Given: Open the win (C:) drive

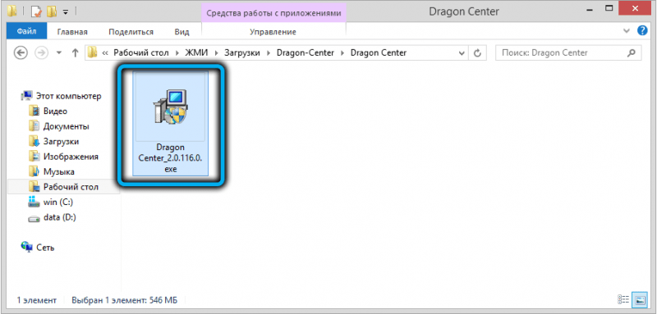Looking at the screenshot, I should tap(57, 202).
